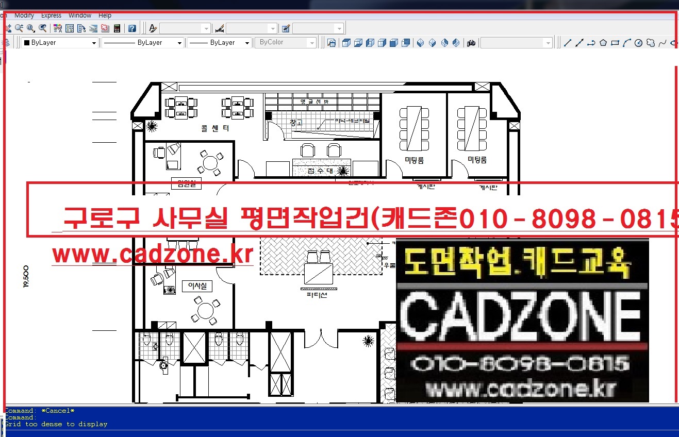Viewport: 679px width, 437px height.
Task: Switch to Front view cube icon
Action: point(394,43)
